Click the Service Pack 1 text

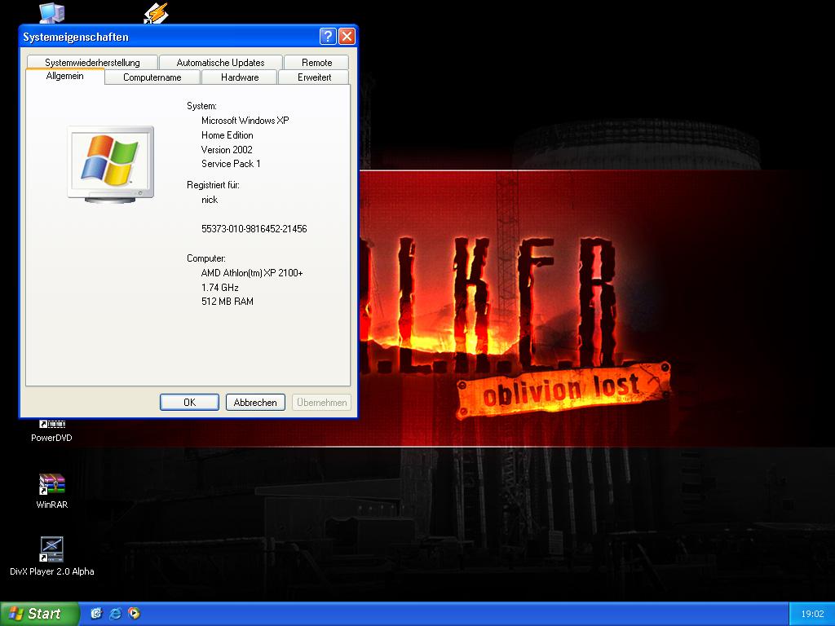click(231, 163)
